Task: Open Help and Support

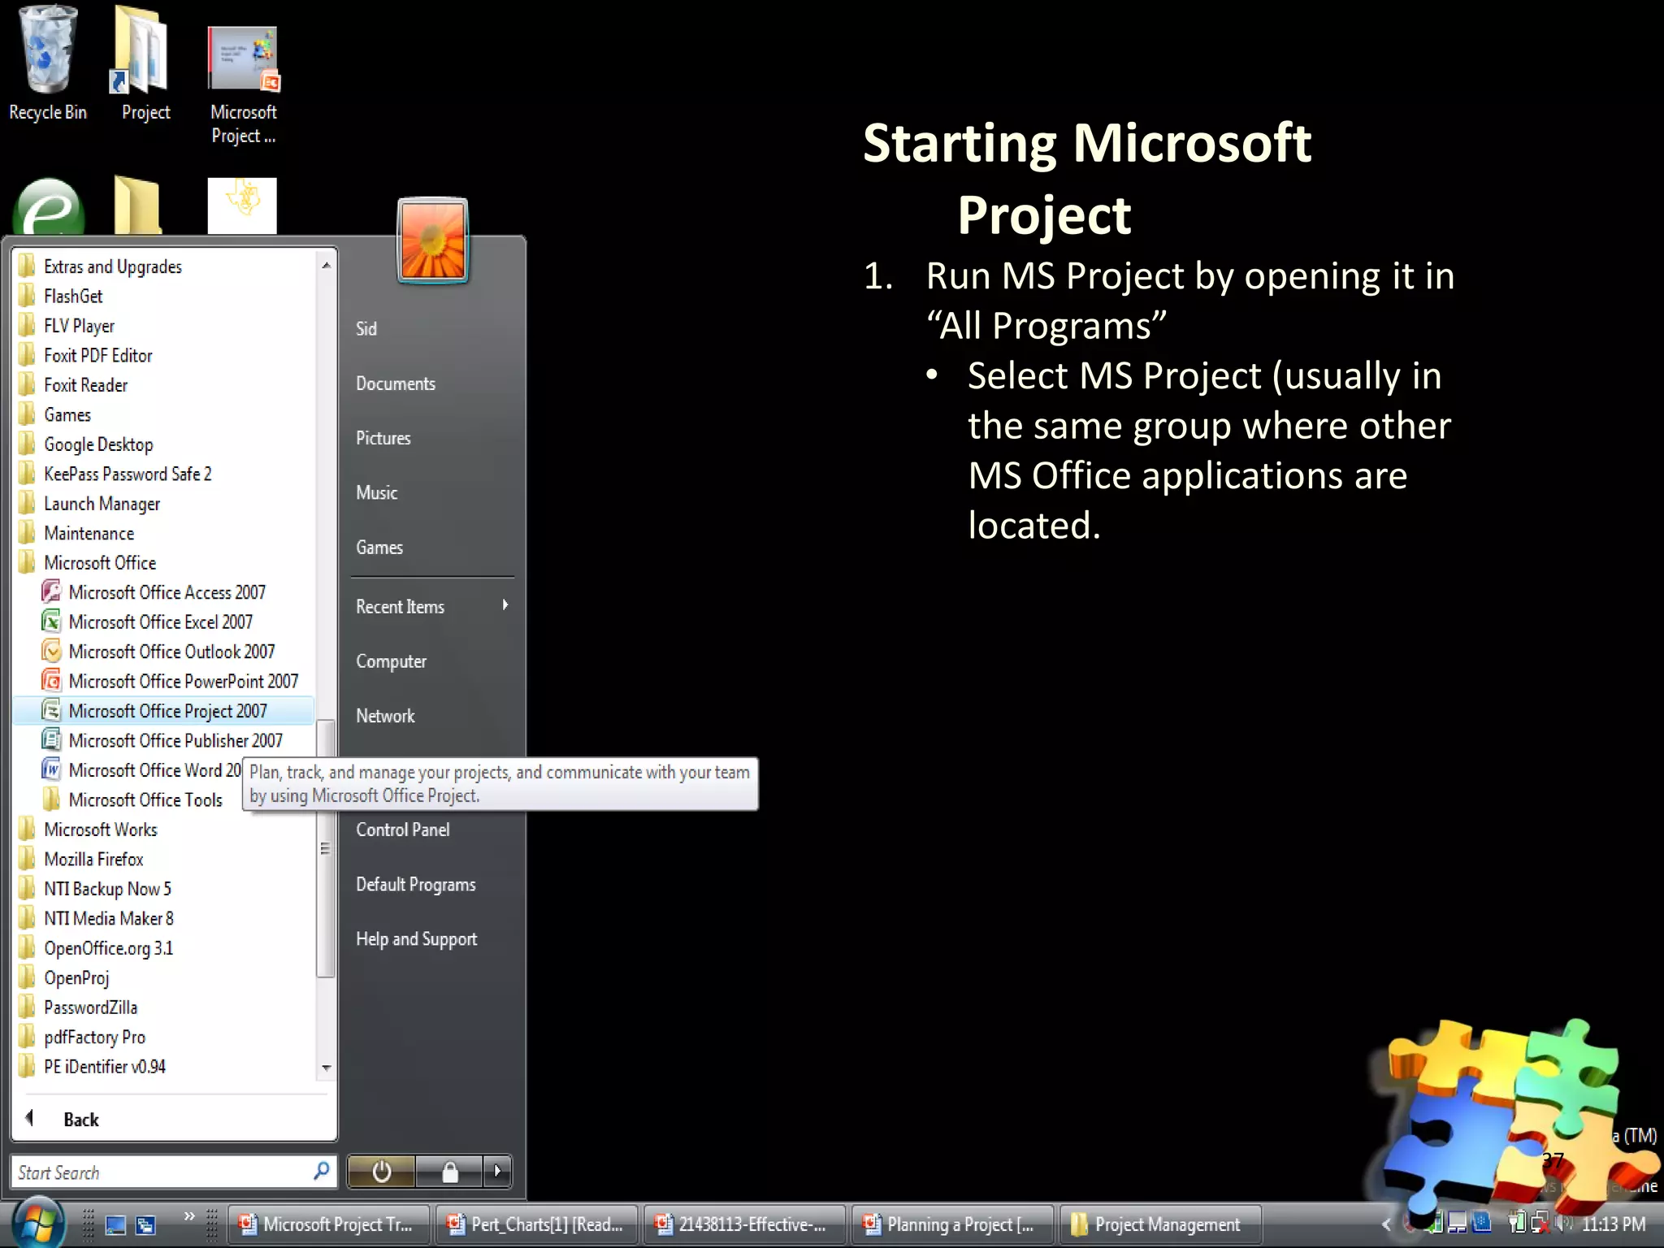Action: (x=417, y=939)
